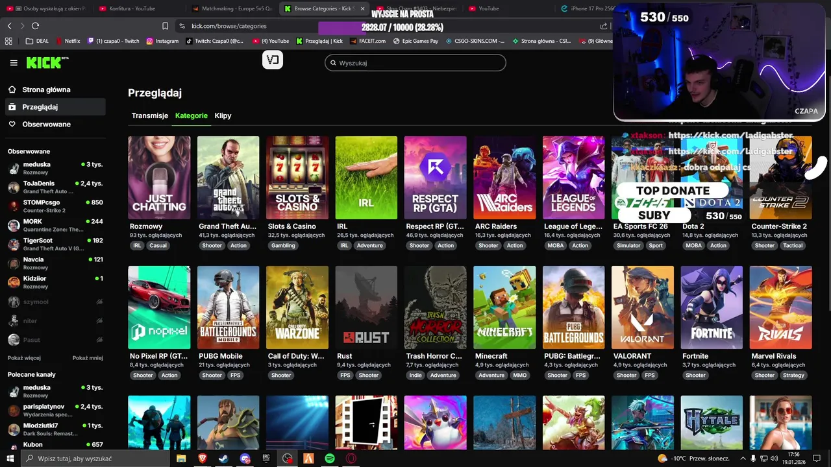Viewport: 831px width, 467px height.
Task: Switch to the Klipy tab
Action: point(223,115)
